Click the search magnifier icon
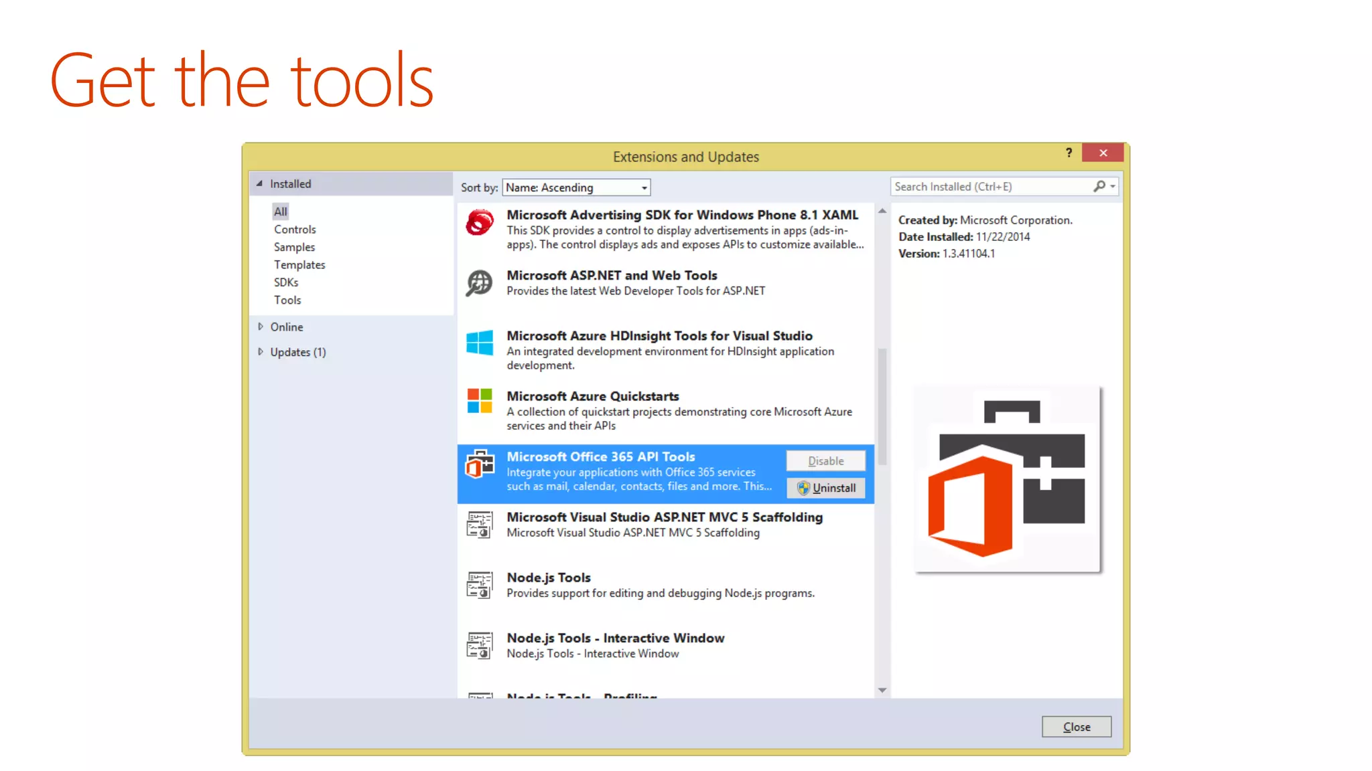 point(1099,186)
